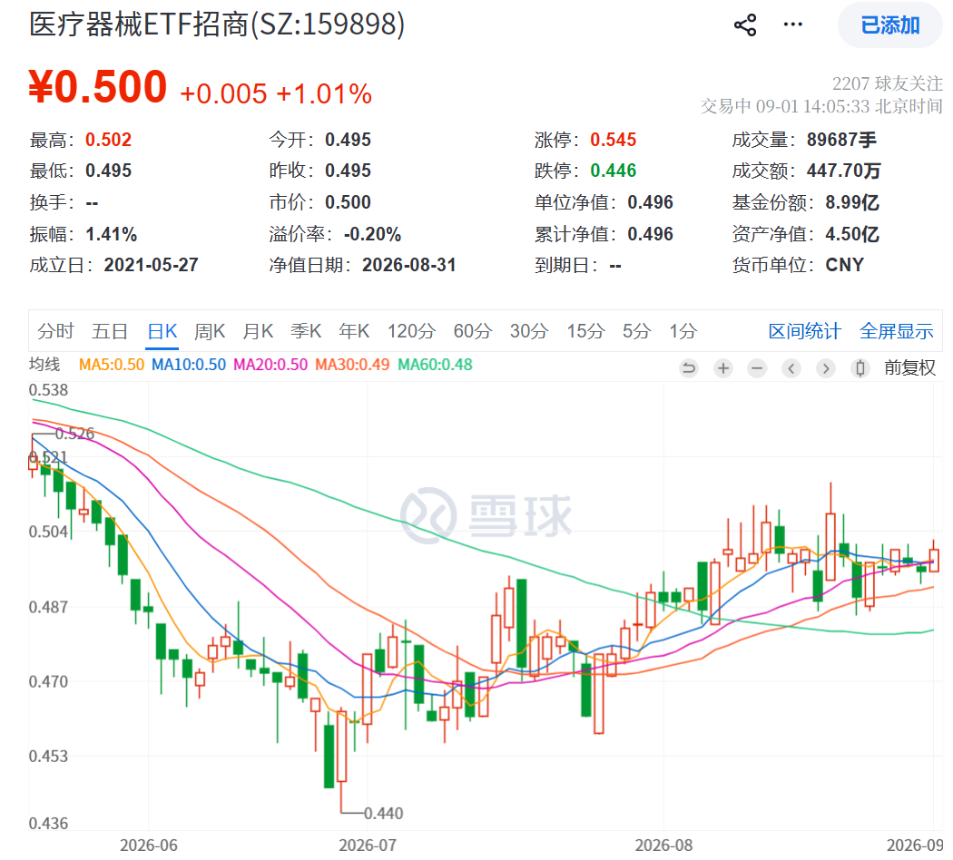Screen dimensions: 953x860
Task: Click the share icon
Action: pyautogui.click(x=745, y=24)
